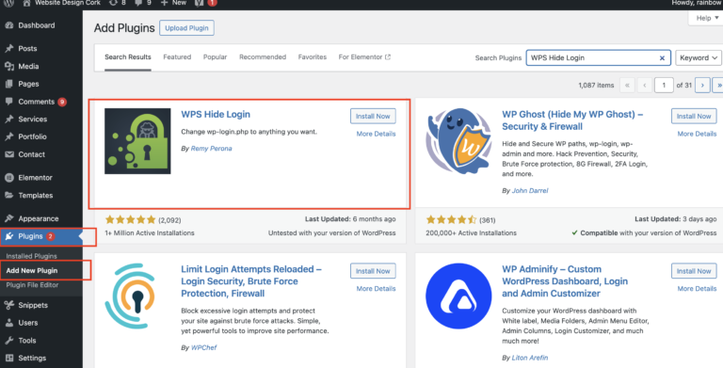Switch to the Popular tab
The height and width of the screenshot is (368, 723).
click(215, 57)
